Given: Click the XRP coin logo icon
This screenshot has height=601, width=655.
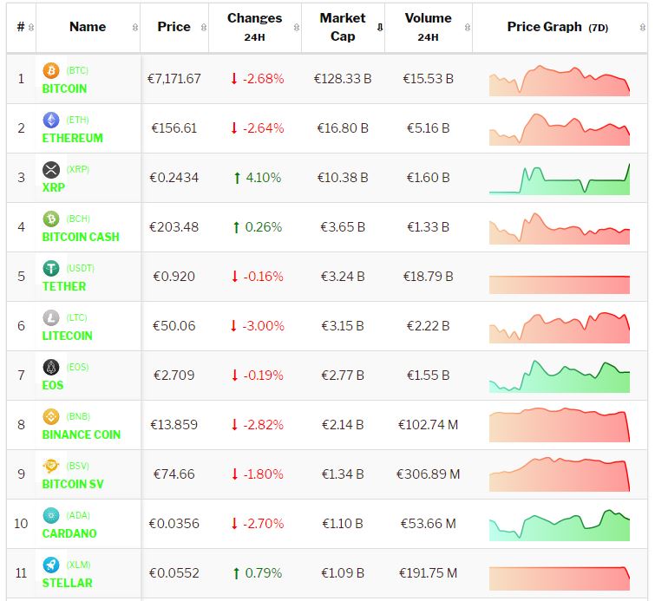Looking at the screenshot, I should [x=50, y=169].
